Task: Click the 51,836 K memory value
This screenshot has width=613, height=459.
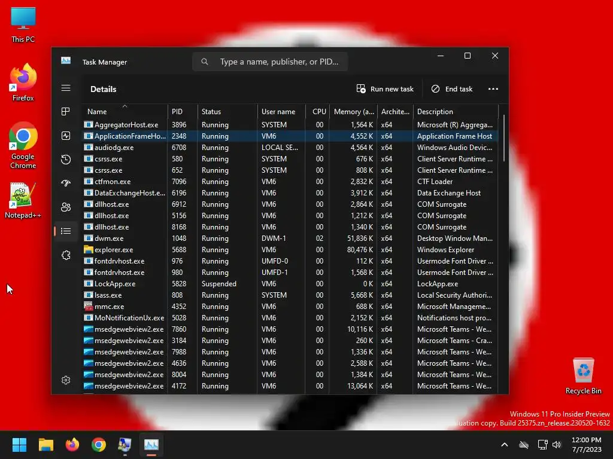Action: click(x=360, y=238)
